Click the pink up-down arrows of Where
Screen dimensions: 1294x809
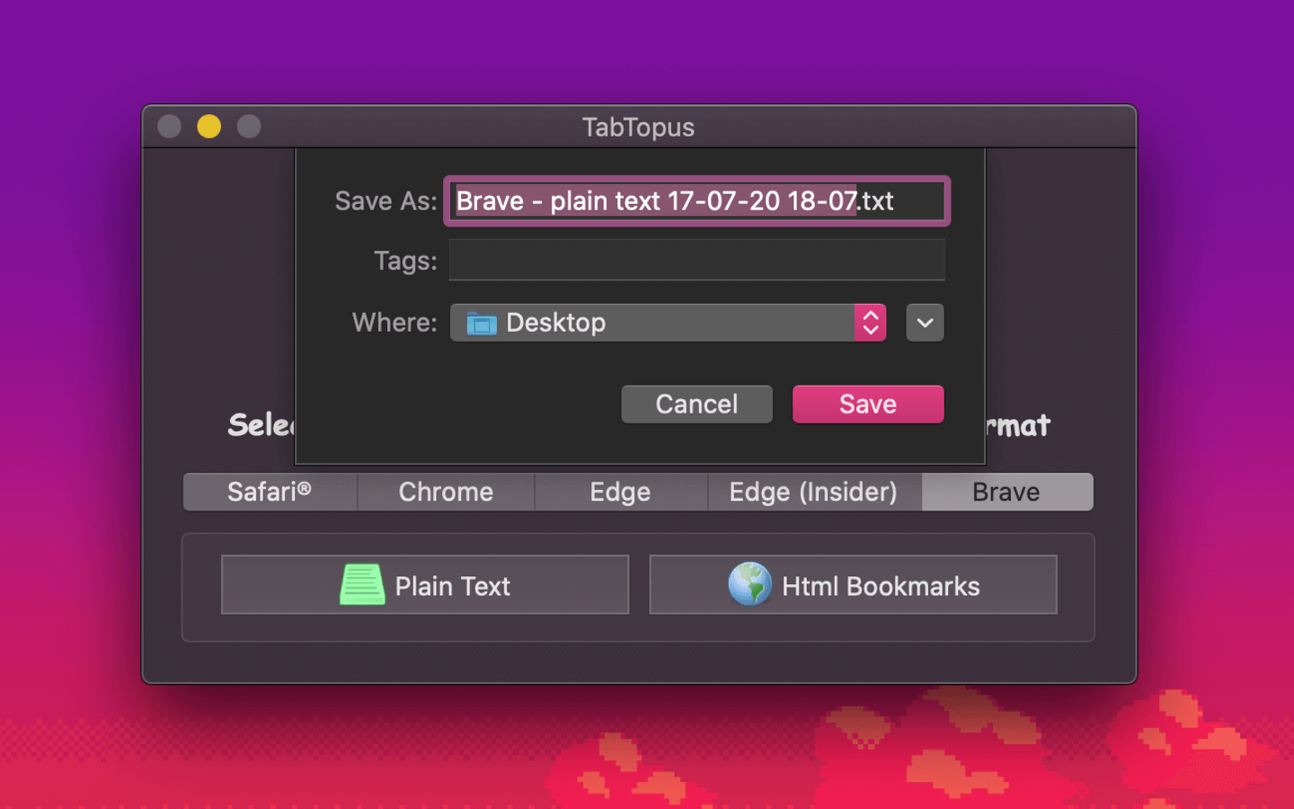870,324
